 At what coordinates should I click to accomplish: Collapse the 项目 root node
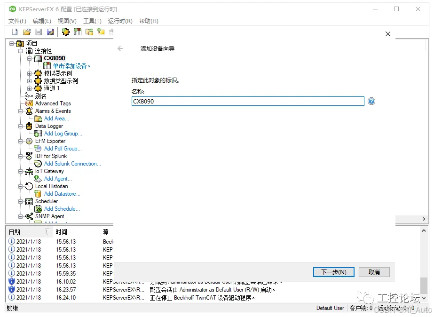coord(12,43)
